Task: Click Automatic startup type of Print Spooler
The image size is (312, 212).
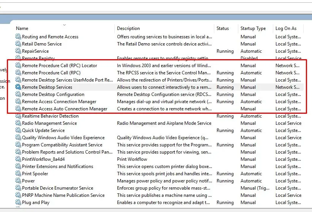Action: (x=251, y=174)
